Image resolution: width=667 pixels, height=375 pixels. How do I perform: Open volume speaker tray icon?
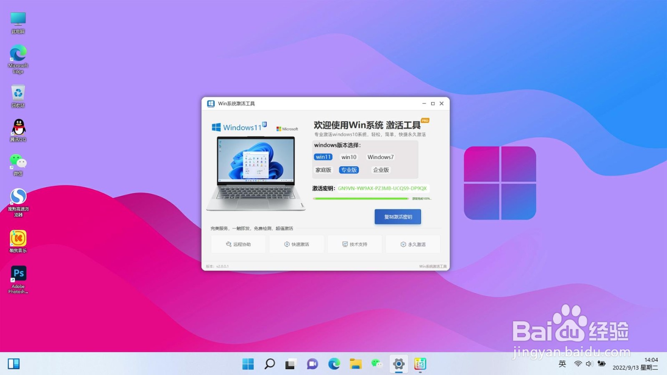(x=589, y=364)
